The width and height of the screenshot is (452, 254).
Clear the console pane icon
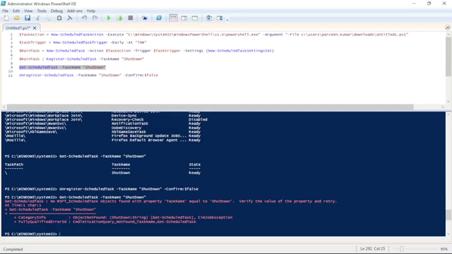[70, 18]
